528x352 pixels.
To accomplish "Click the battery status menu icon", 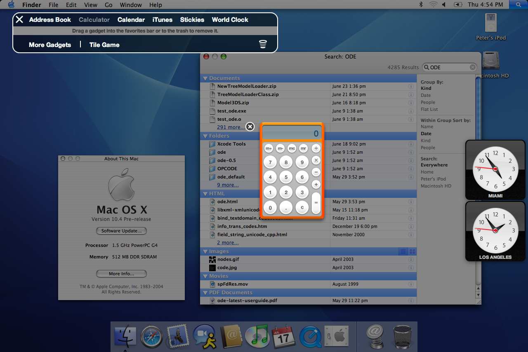I will [458, 5].
